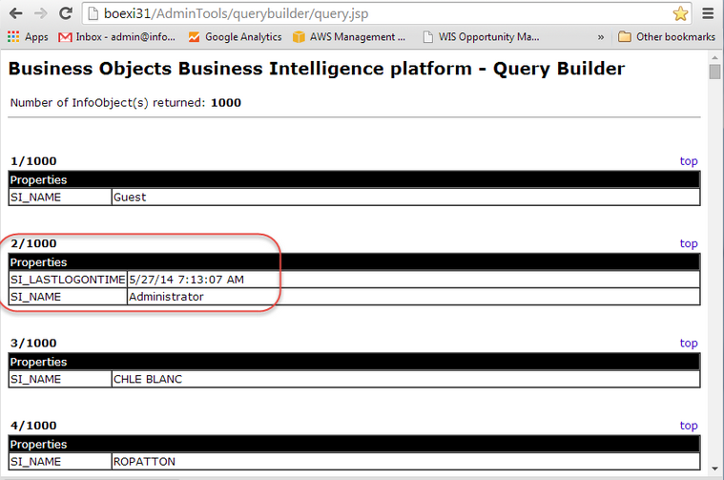Select the ROPATTON name cell
This screenshot has height=480, width=724.
point(405,462)
